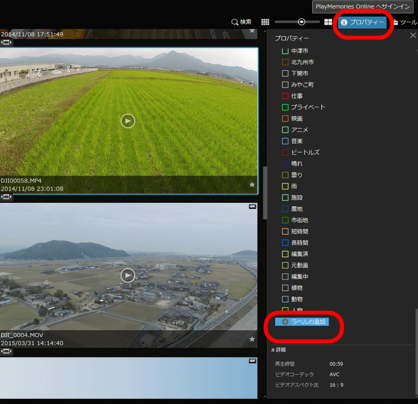Check the ビートルズ label
The width and height of the screenshot is (418, 404).
click(285, 153)
